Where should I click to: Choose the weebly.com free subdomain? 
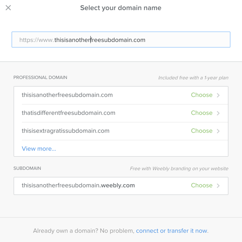[x=201, y=185]
